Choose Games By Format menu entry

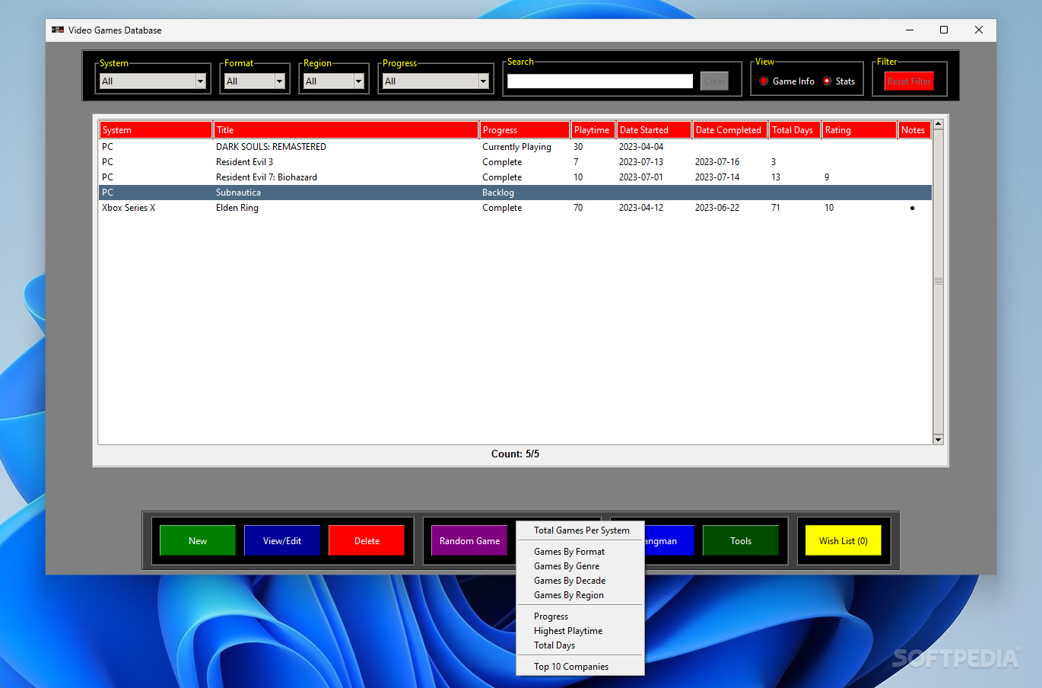569,552
